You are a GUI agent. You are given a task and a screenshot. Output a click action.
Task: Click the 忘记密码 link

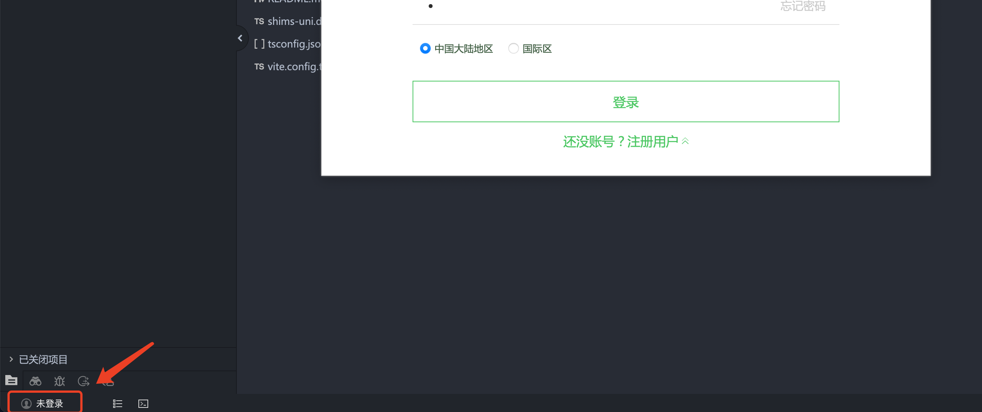(802, 6)
